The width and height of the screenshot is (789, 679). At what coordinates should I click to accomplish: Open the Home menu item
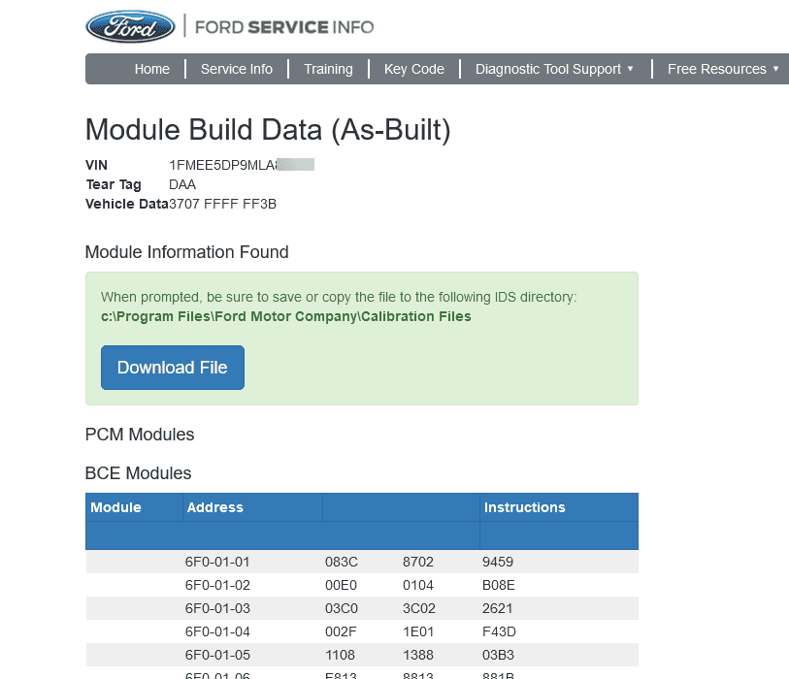[x=151, y=69]
